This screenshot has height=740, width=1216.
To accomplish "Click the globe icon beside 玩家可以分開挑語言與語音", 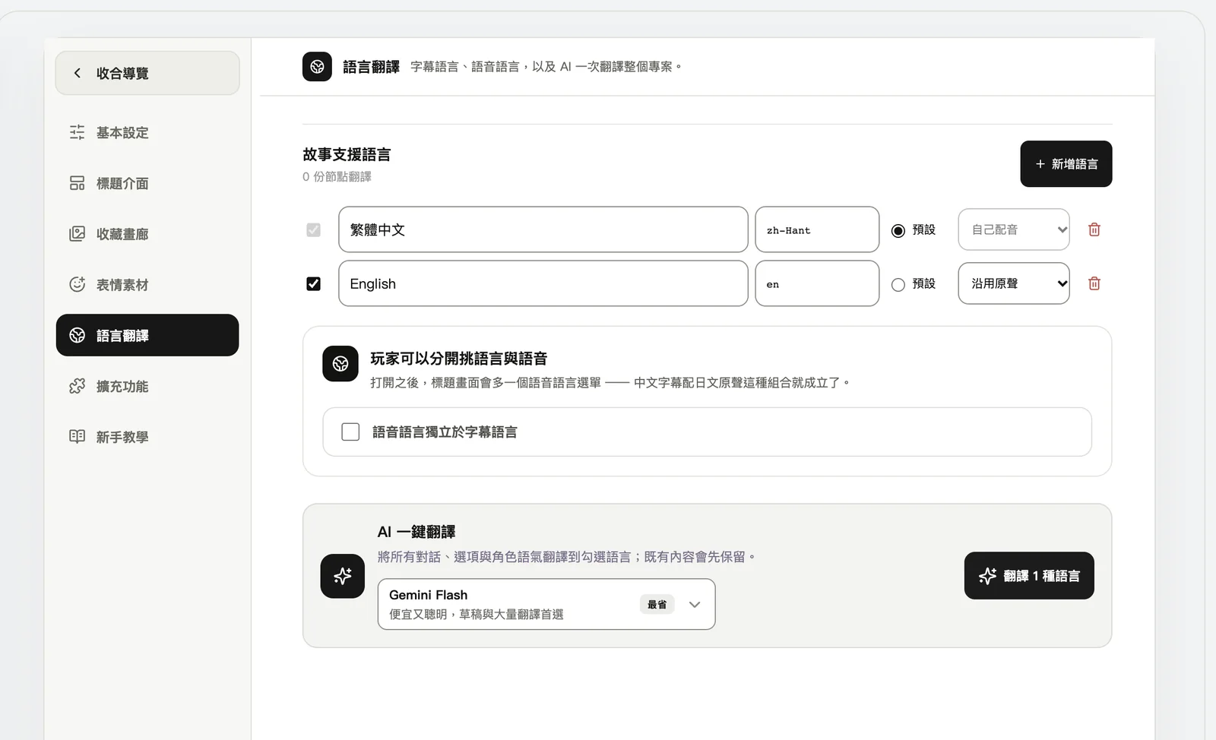I will tap(340, 364).
